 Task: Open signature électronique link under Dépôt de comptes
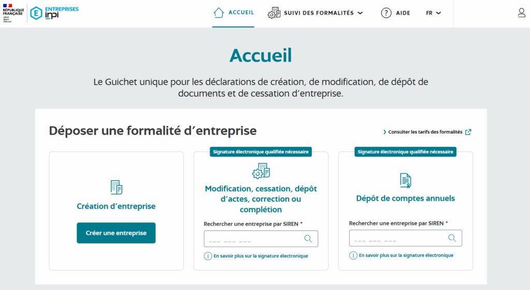click(x=406, y=255)
